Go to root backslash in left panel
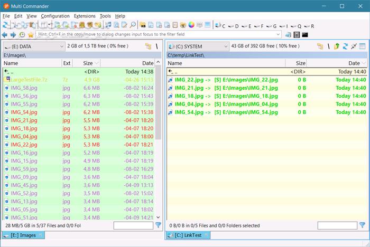Screen dimensions: 370x247 pyautogui.click(x=156, y=46)
